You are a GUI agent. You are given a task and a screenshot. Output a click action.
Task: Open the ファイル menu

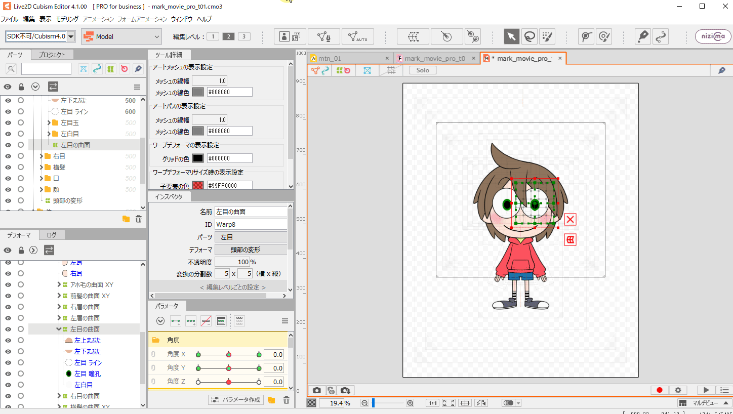(10, 19)
